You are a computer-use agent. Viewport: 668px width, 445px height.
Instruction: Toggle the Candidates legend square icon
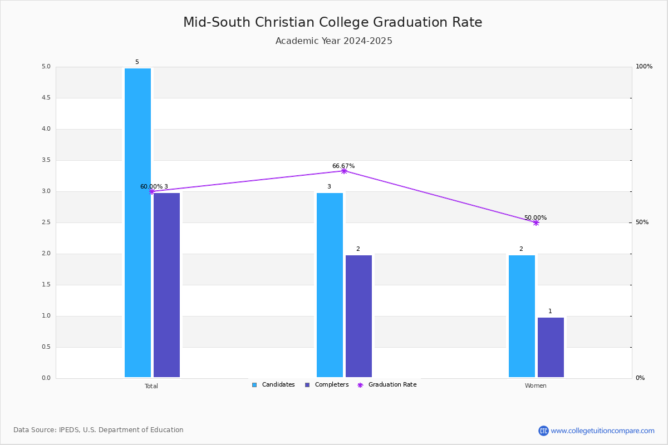point(254,385)
